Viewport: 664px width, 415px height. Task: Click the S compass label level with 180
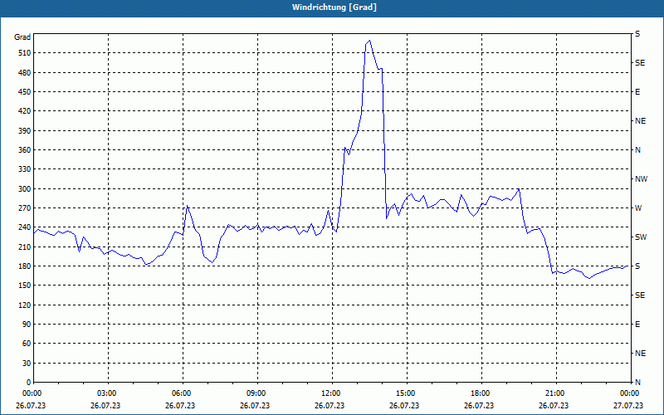(637, 266)
